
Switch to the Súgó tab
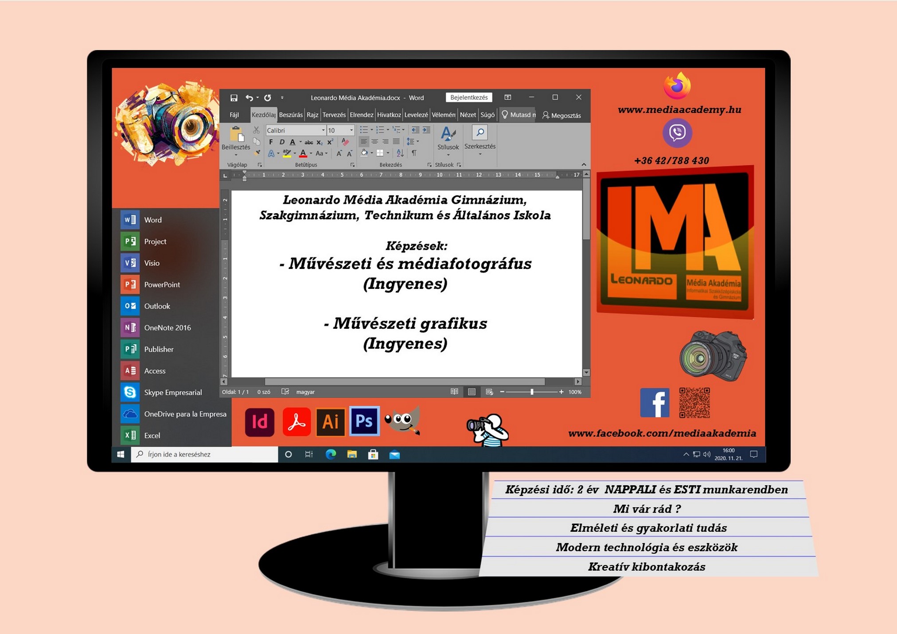[487, 115]
